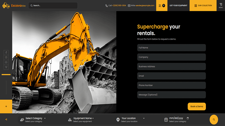225x126 pixels.
Task: Click the Book a Demo button
Action: point(197,106)
